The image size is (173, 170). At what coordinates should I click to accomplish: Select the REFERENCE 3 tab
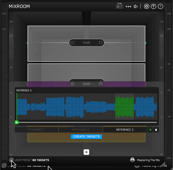click(x=125, y=130)
